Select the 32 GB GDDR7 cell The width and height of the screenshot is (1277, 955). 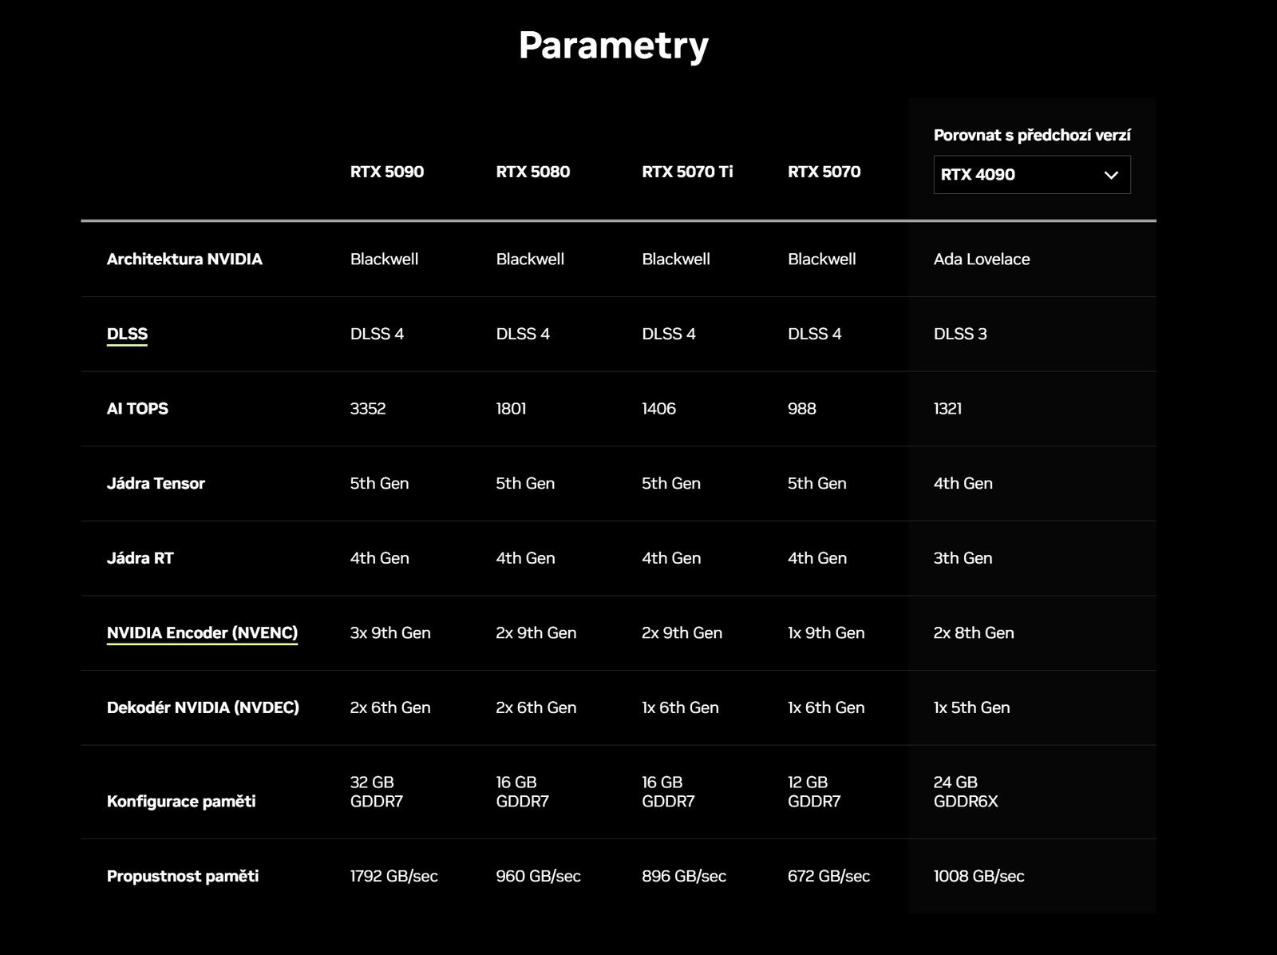tap(378, 791)
